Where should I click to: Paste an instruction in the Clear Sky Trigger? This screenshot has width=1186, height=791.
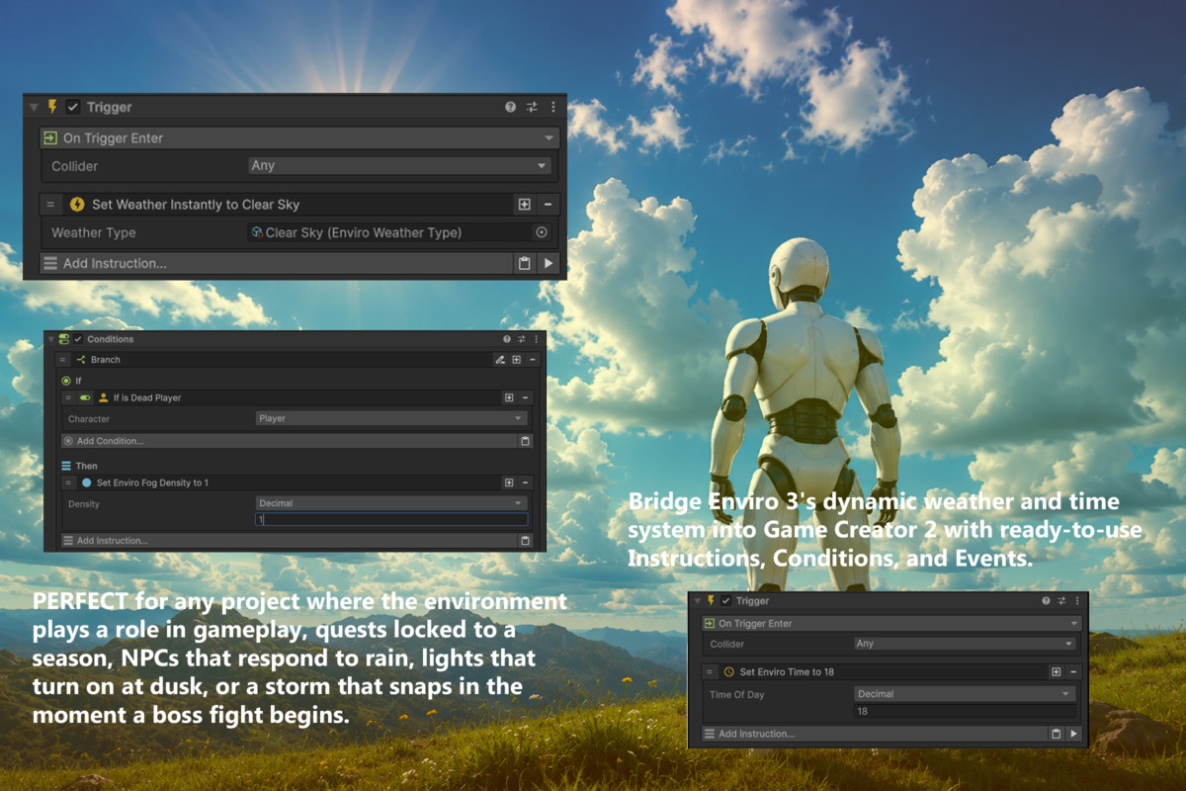pyautogui.click(x=525, y=263)
